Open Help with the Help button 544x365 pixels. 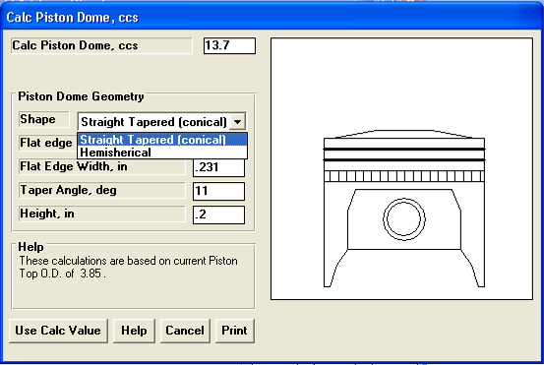(x=134, y=331)
